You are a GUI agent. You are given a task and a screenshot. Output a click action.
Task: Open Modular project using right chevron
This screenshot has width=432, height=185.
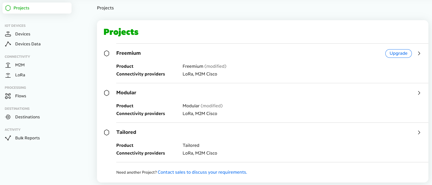coord(419,93)
